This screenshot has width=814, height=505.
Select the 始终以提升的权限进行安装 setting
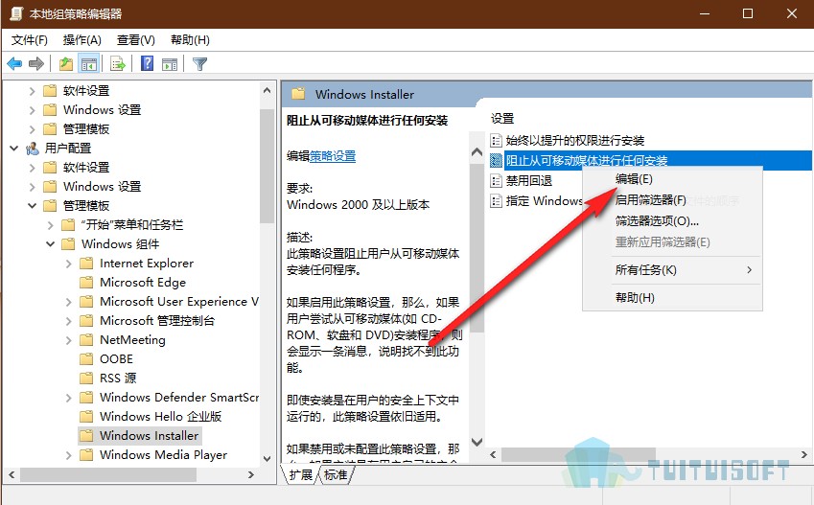pos(575,140)
